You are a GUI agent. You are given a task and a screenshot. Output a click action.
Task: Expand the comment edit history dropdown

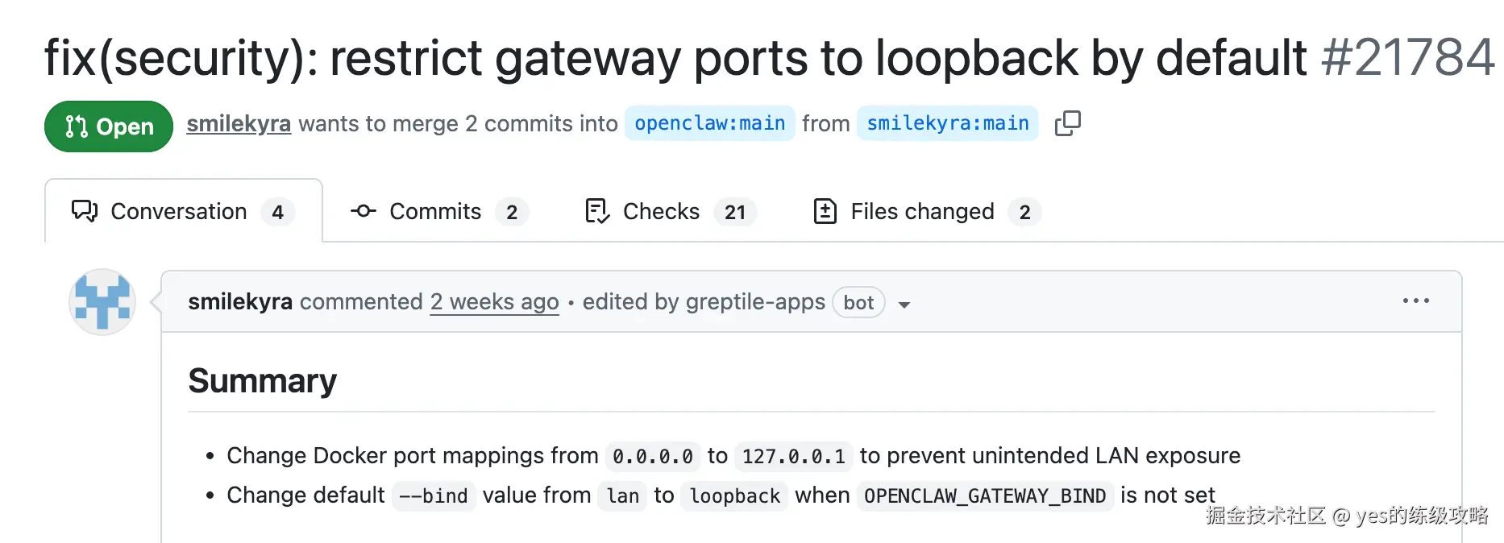tap(904, 305)
